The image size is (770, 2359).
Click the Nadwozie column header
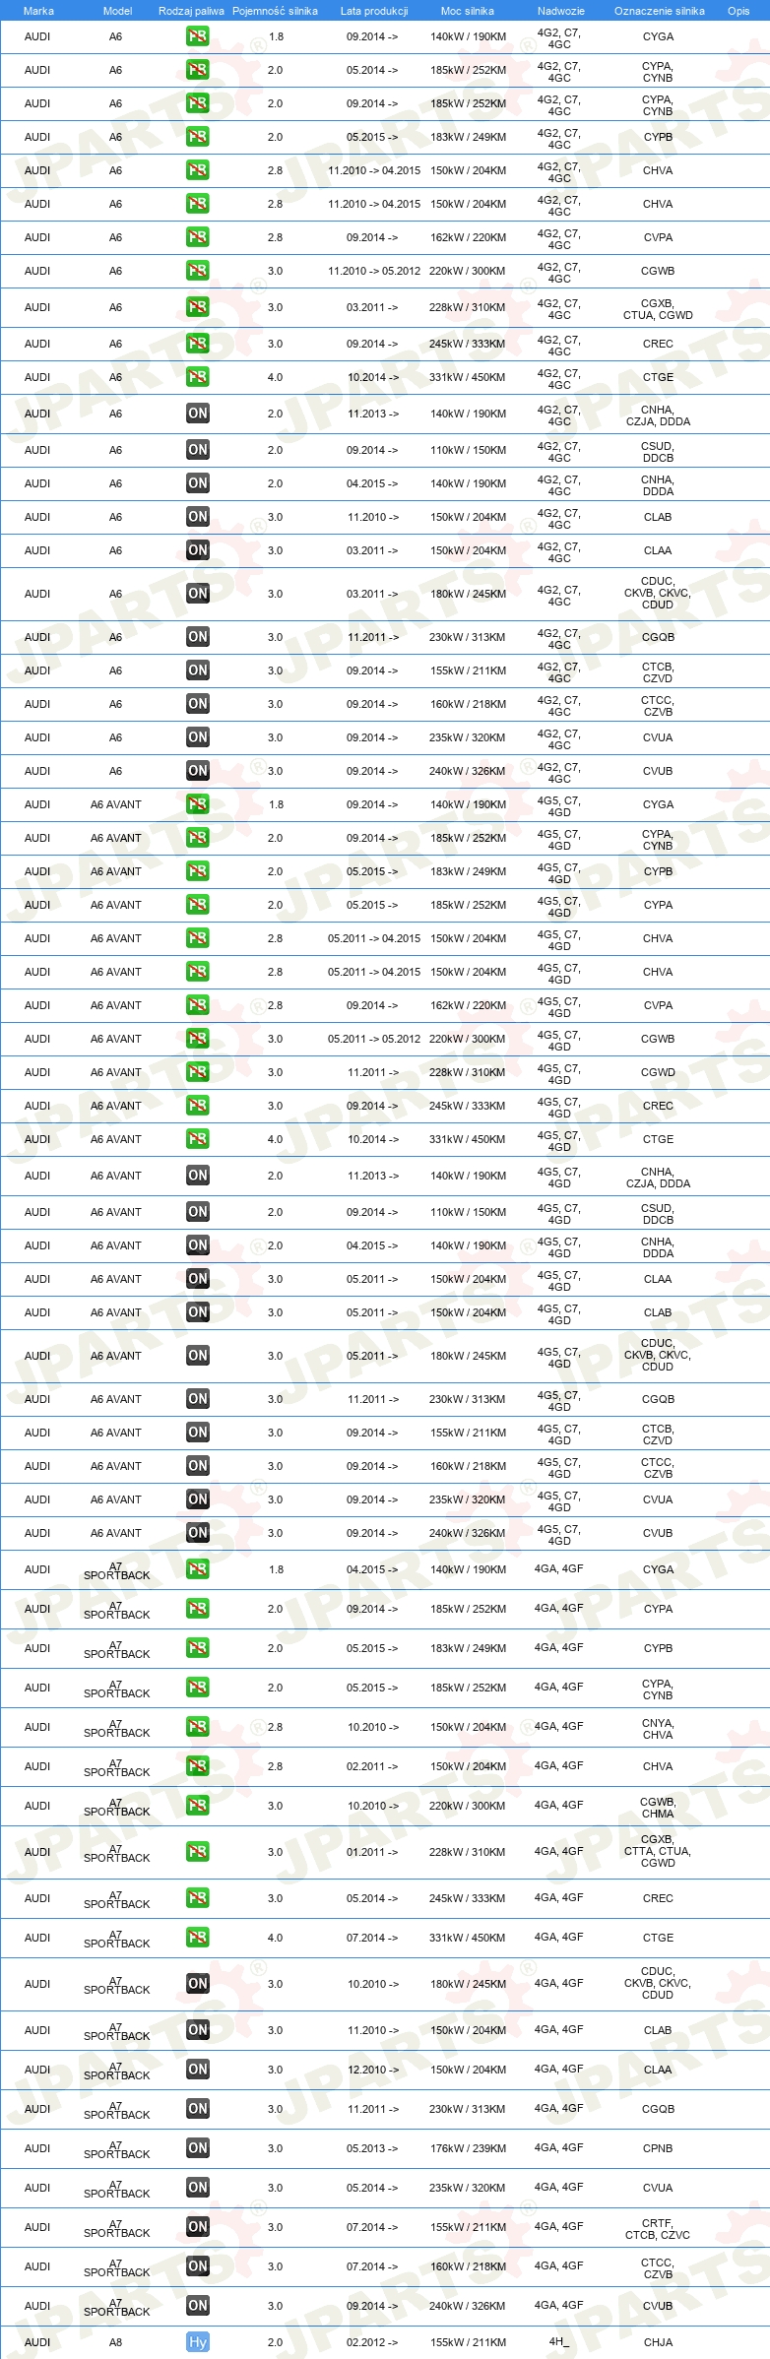pyautogui.click(x=561, y=11)
